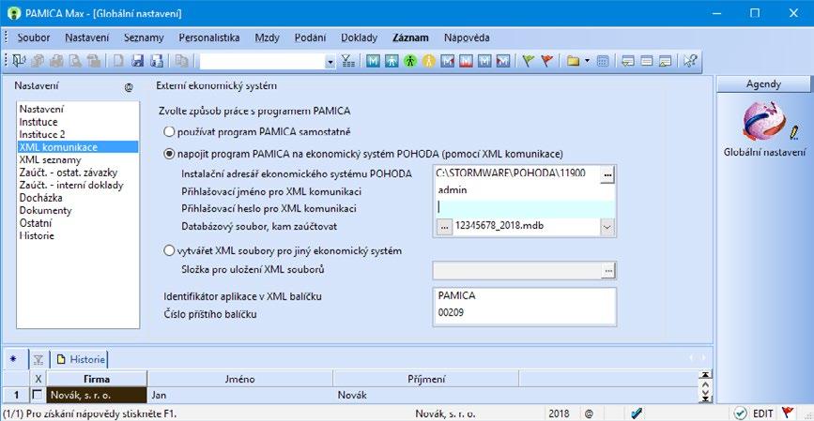Click the first blue M toolbar icon

[373, 61]
